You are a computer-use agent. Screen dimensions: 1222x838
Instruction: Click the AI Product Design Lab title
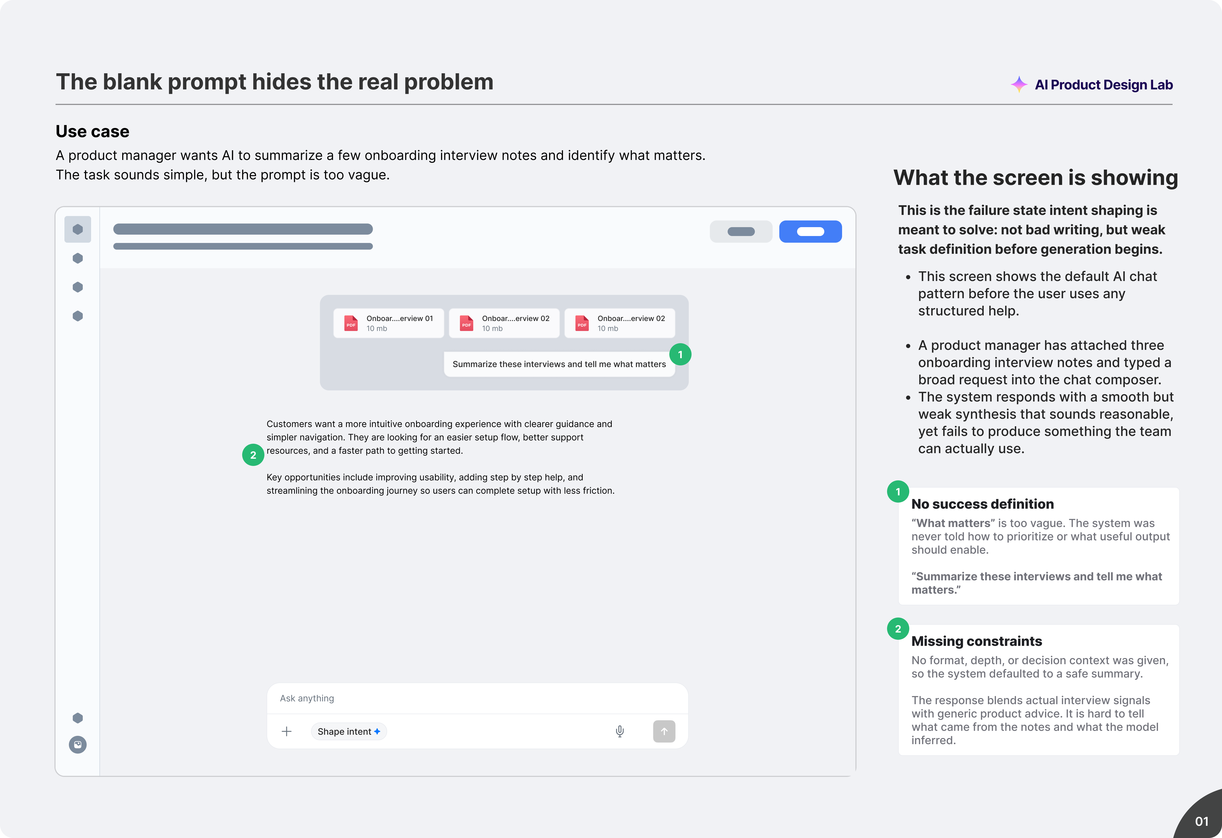click(x=1103, y=85)
